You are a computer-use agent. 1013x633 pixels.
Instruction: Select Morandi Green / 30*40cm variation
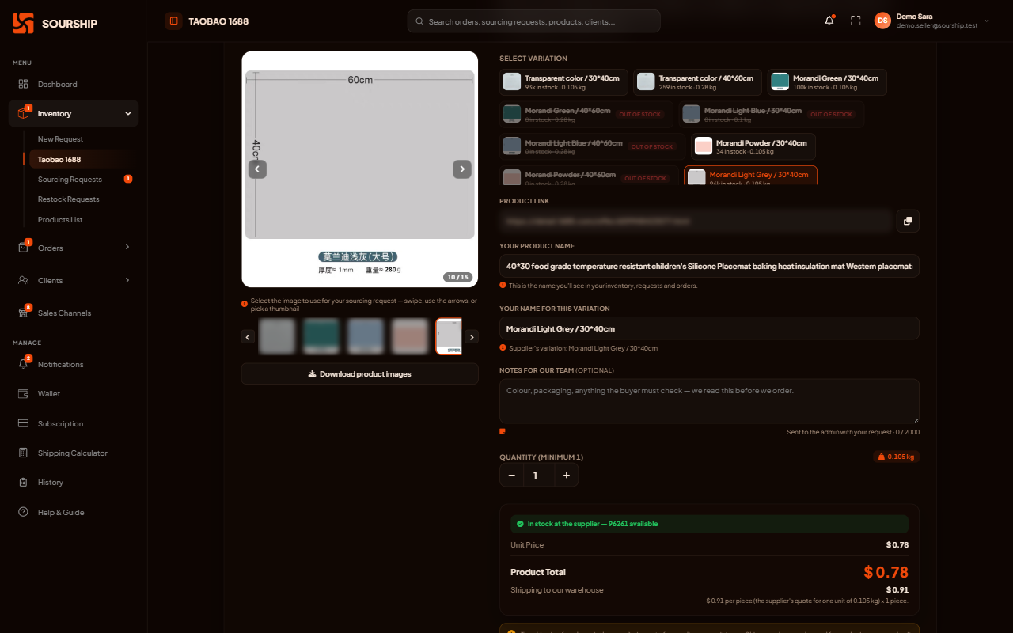[828, 82]
